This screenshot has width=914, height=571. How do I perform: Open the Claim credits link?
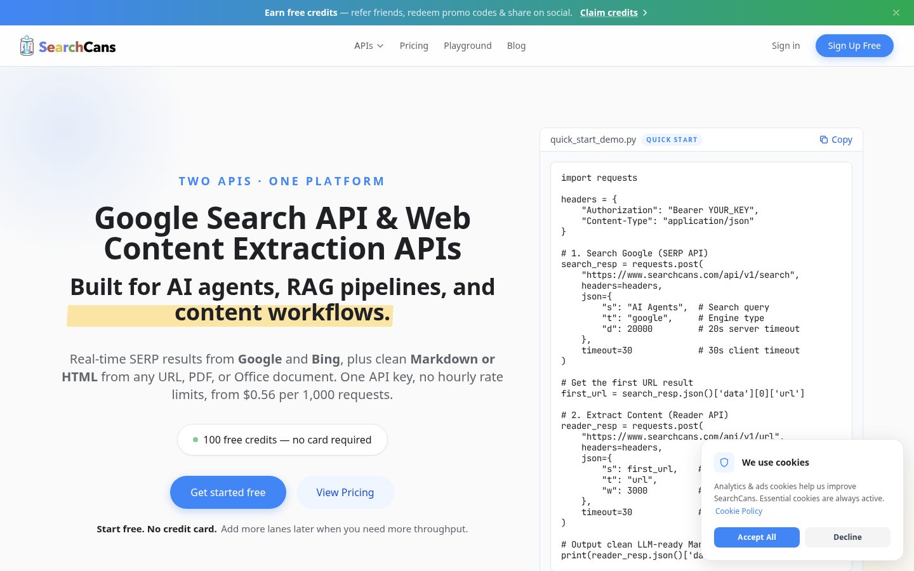pos(609,13)
